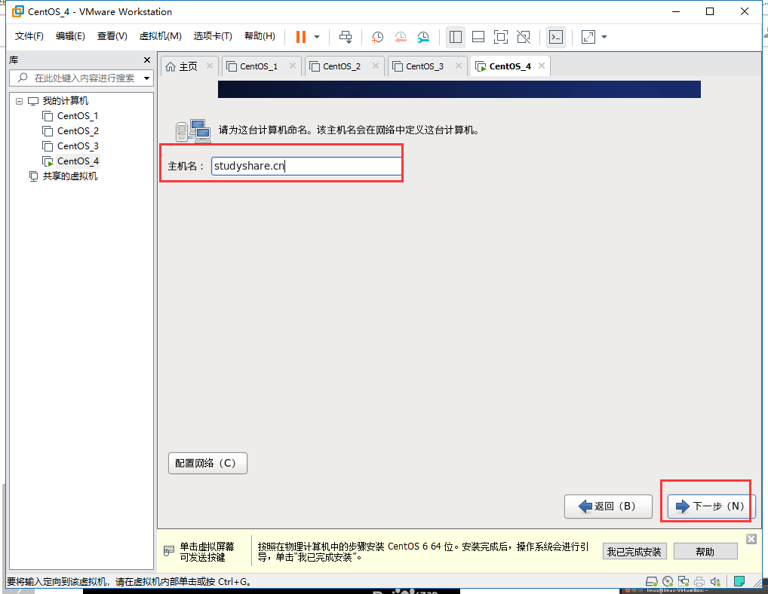
Task: Switch to Unity mode icon
Action: pyautogui.click(x=524, y=37)
